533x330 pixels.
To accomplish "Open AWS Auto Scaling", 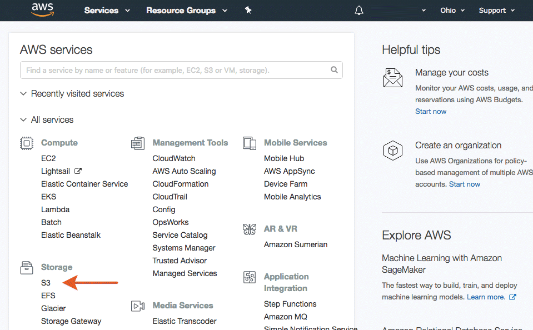I will coord(184,171).
